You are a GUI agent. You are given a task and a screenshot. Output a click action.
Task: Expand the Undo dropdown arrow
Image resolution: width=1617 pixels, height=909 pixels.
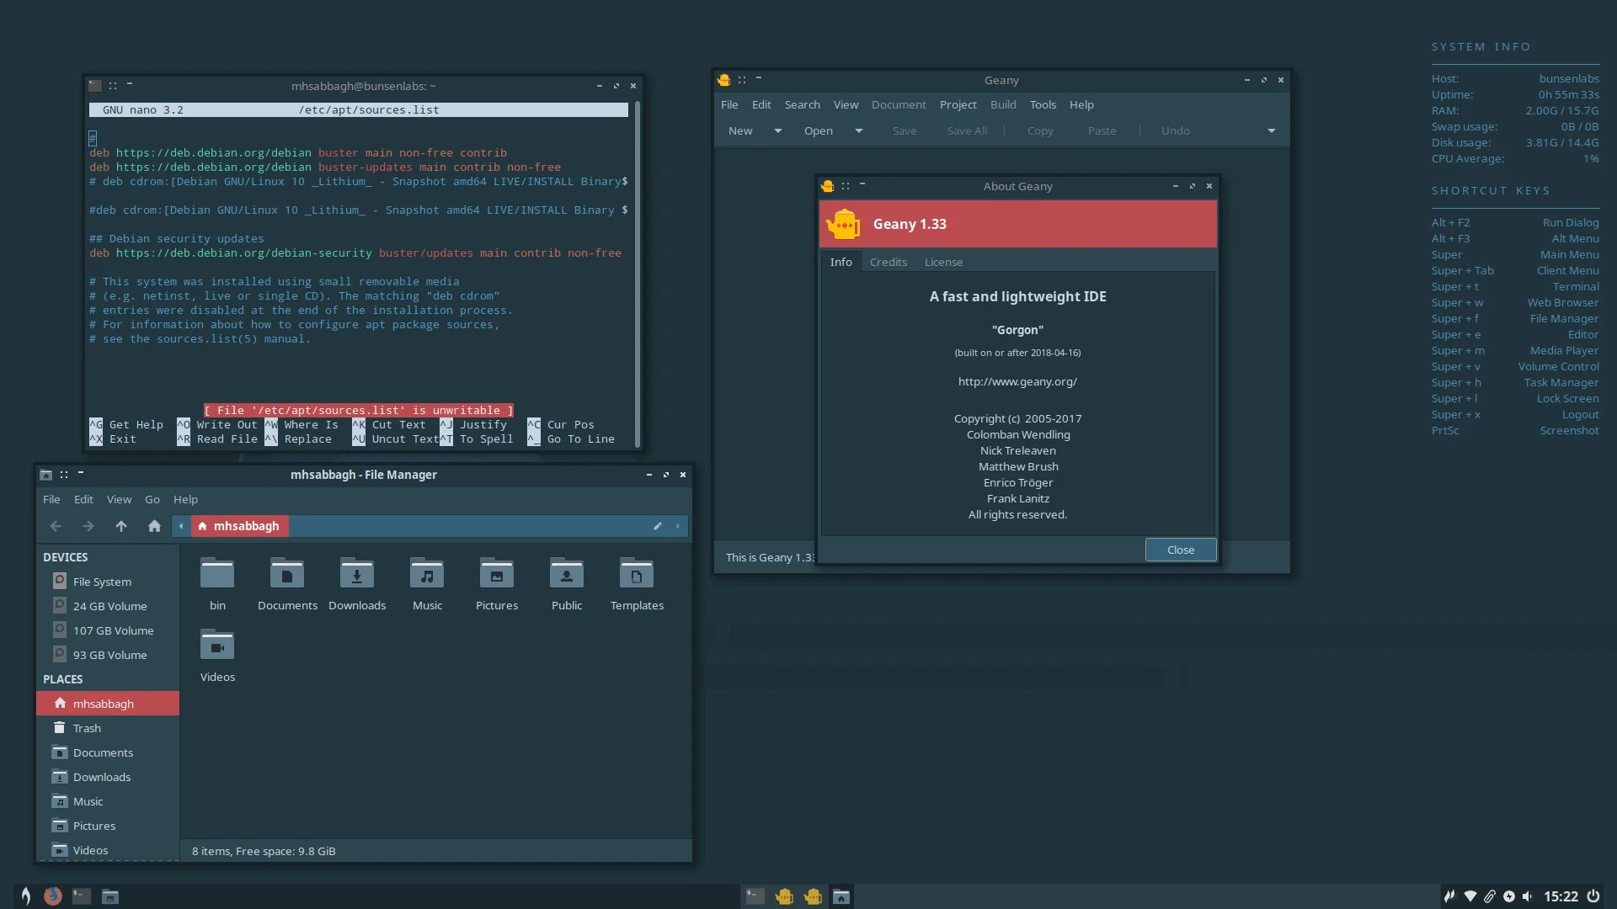click(x=1272, y=130)
